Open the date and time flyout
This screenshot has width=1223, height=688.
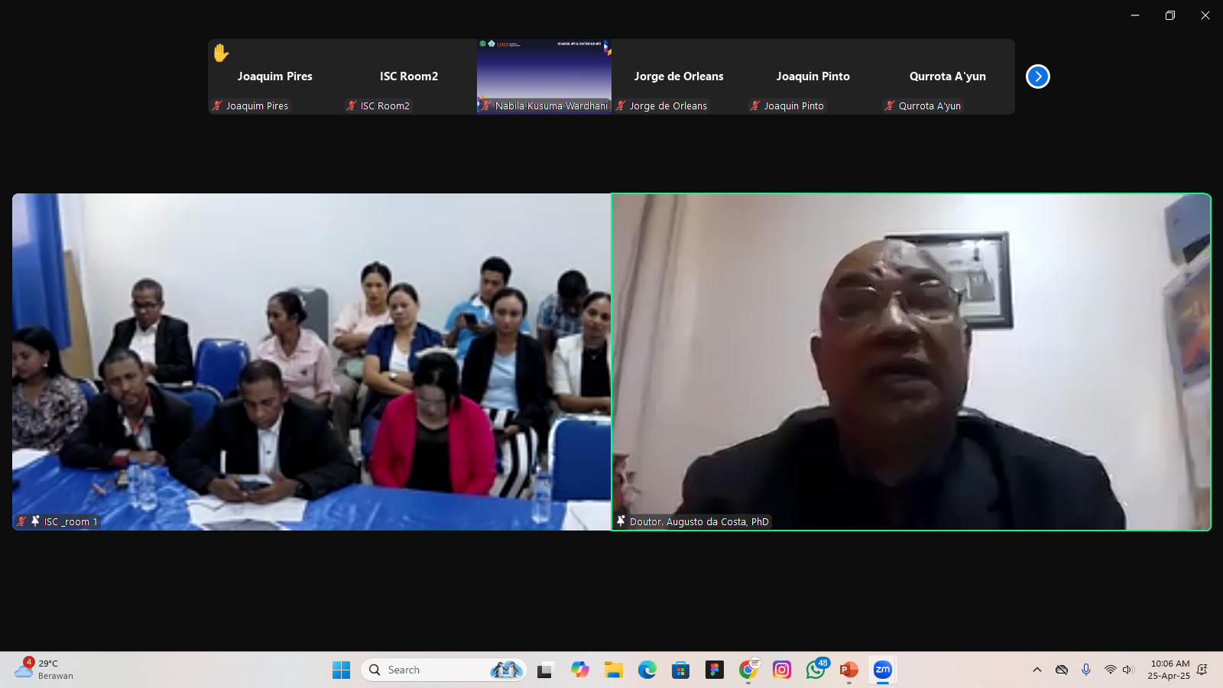click(x=1169, y=670)
